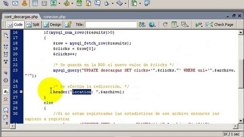This screenshot has width=244, height=137.
Task: Click the vertical scrollbar thumb
Action: [241, 74]
